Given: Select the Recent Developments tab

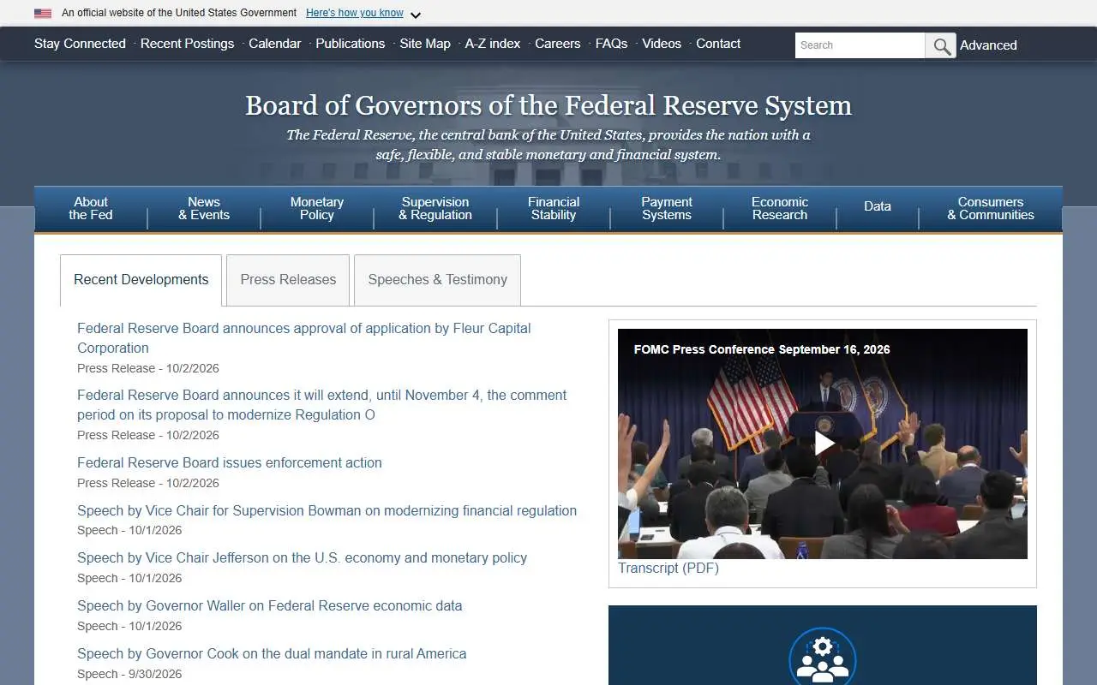Looking at the screenshot, I should point(141,280).
